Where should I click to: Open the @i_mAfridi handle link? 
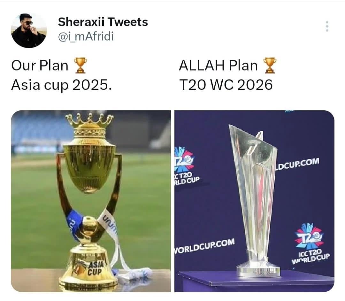pyautogui.click(x=86, y=36)
